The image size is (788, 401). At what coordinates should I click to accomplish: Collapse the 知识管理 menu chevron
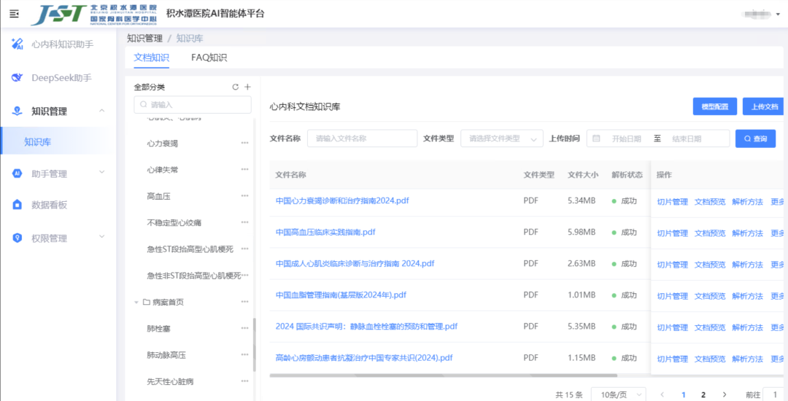(102, 110)
